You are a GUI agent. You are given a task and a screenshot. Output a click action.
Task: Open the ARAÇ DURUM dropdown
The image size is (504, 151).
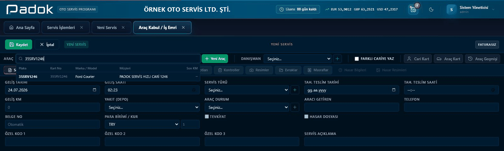[247, 107]
